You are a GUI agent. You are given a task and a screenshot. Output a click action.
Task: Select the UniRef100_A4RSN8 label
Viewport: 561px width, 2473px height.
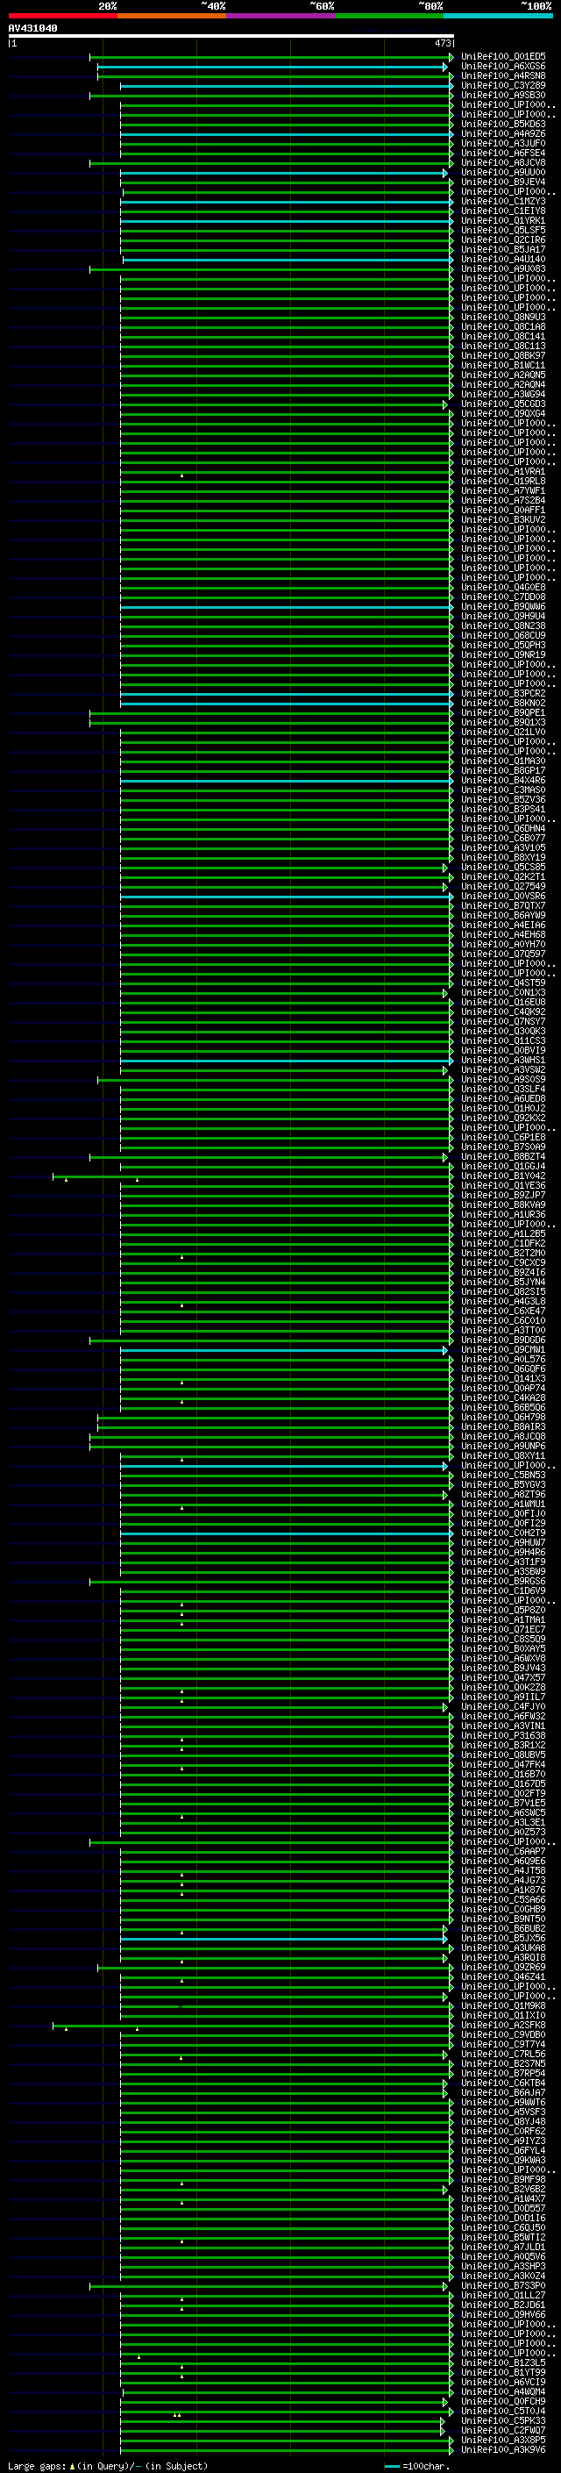(503, 75)
